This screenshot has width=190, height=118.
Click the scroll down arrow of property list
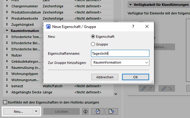[x=116, y=94]
